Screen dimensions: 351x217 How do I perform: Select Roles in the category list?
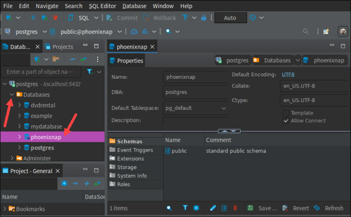point(135,184)
